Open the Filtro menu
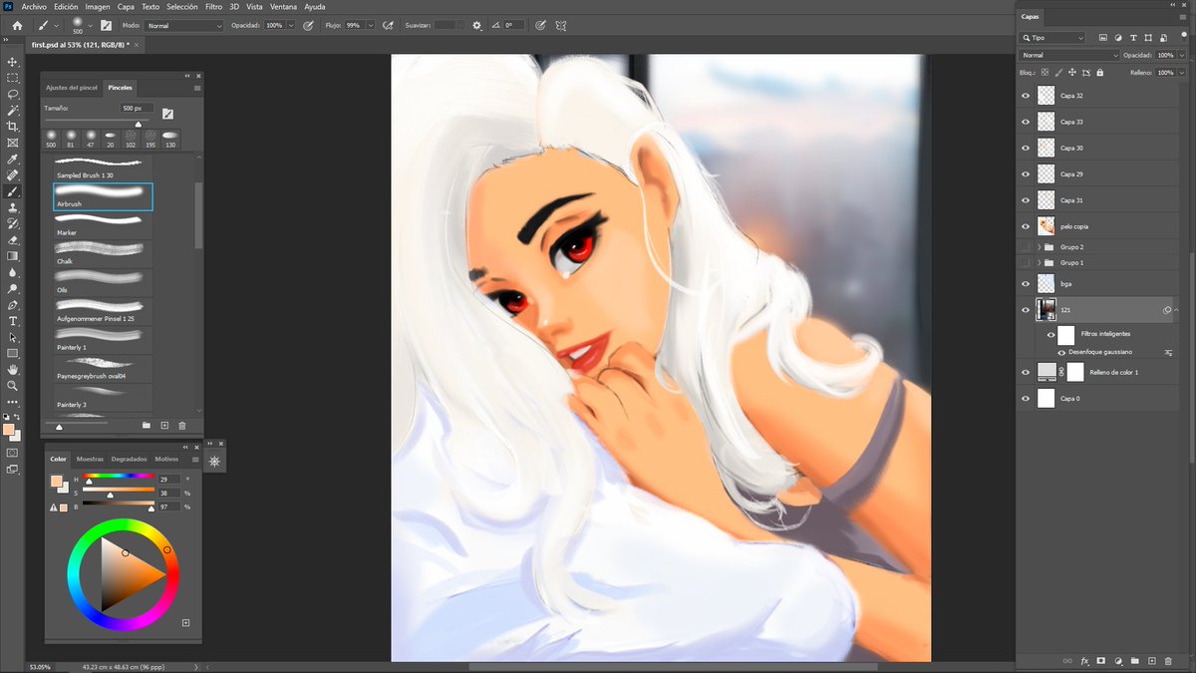 (x=212, y=7)
